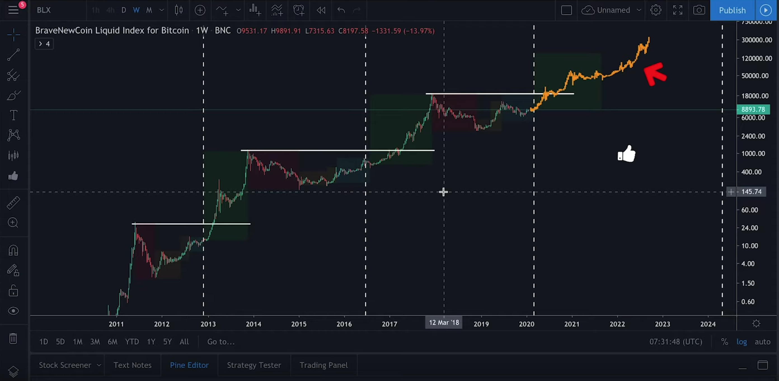The image size is (779, 381).
Task: Toggle lock all drawing tools
Action: pos(14,291)
